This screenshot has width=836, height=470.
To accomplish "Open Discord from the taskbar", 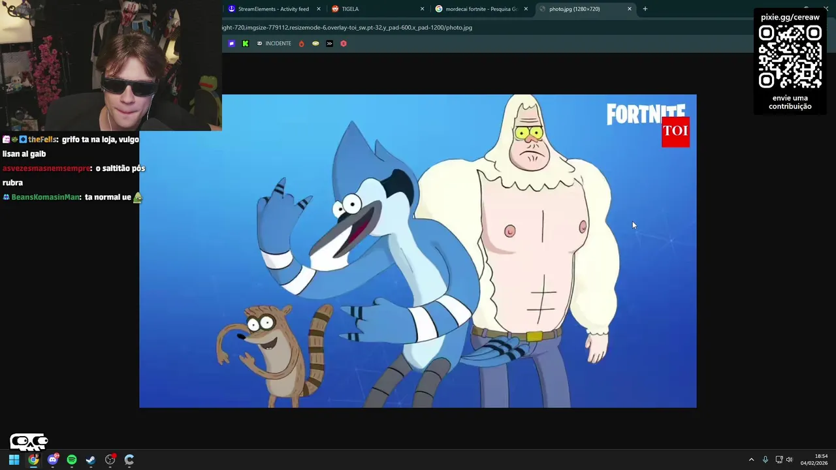I will click(x=53, y=460).
